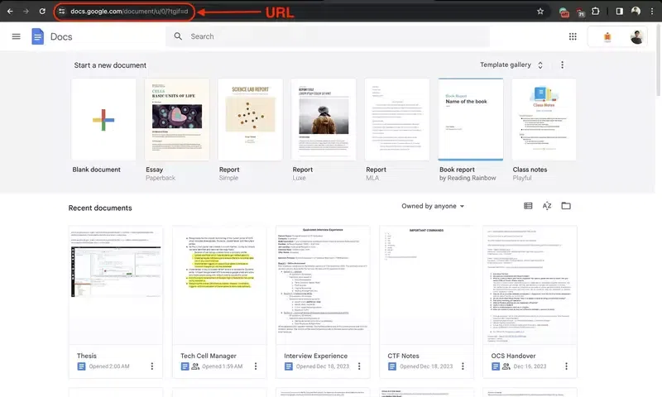Image resolution: width=662 pixels, height=397 pixels.
Task: Open the main hamburger menu
Action: point(16,36)
